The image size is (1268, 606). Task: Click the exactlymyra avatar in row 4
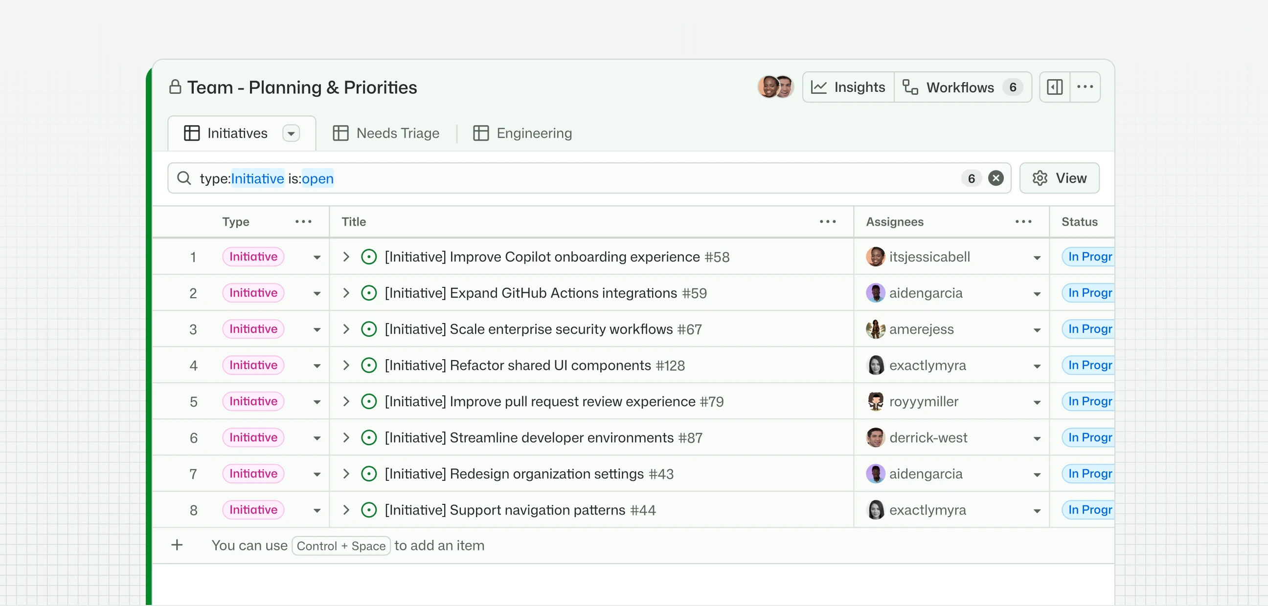[875, 366]
